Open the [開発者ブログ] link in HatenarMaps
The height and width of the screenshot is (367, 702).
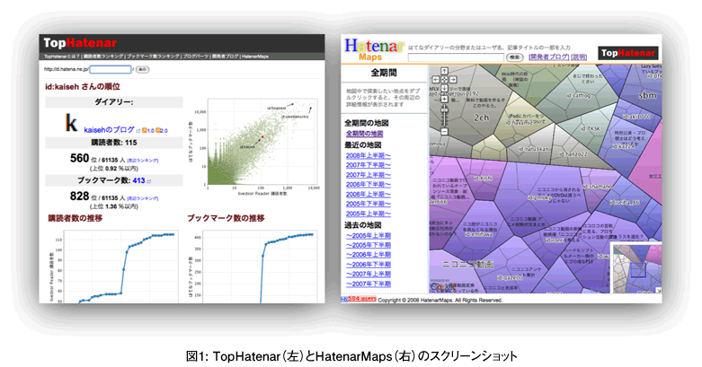coord(549,57)
